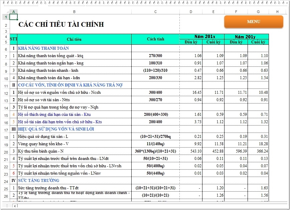Screen dimensions: 290x210
Task: Click the value 596.39
Action: [x=241, y=151]
